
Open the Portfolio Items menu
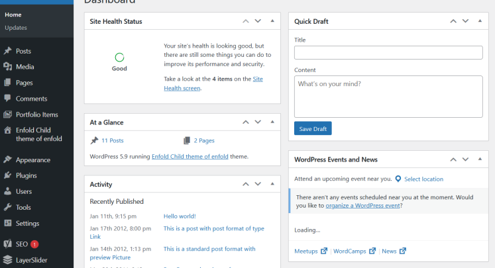(36, 114)
